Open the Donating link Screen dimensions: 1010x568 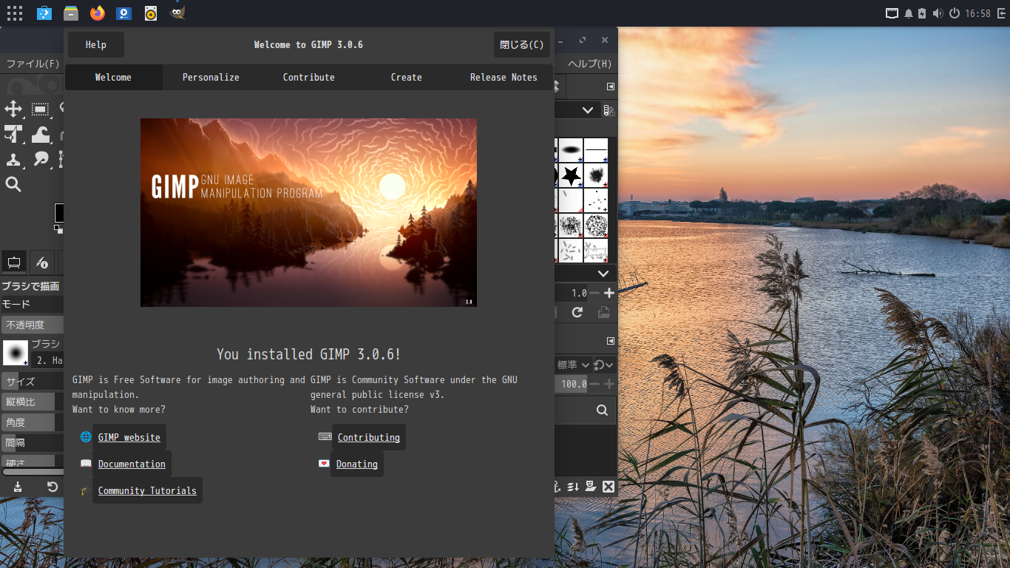356,464
